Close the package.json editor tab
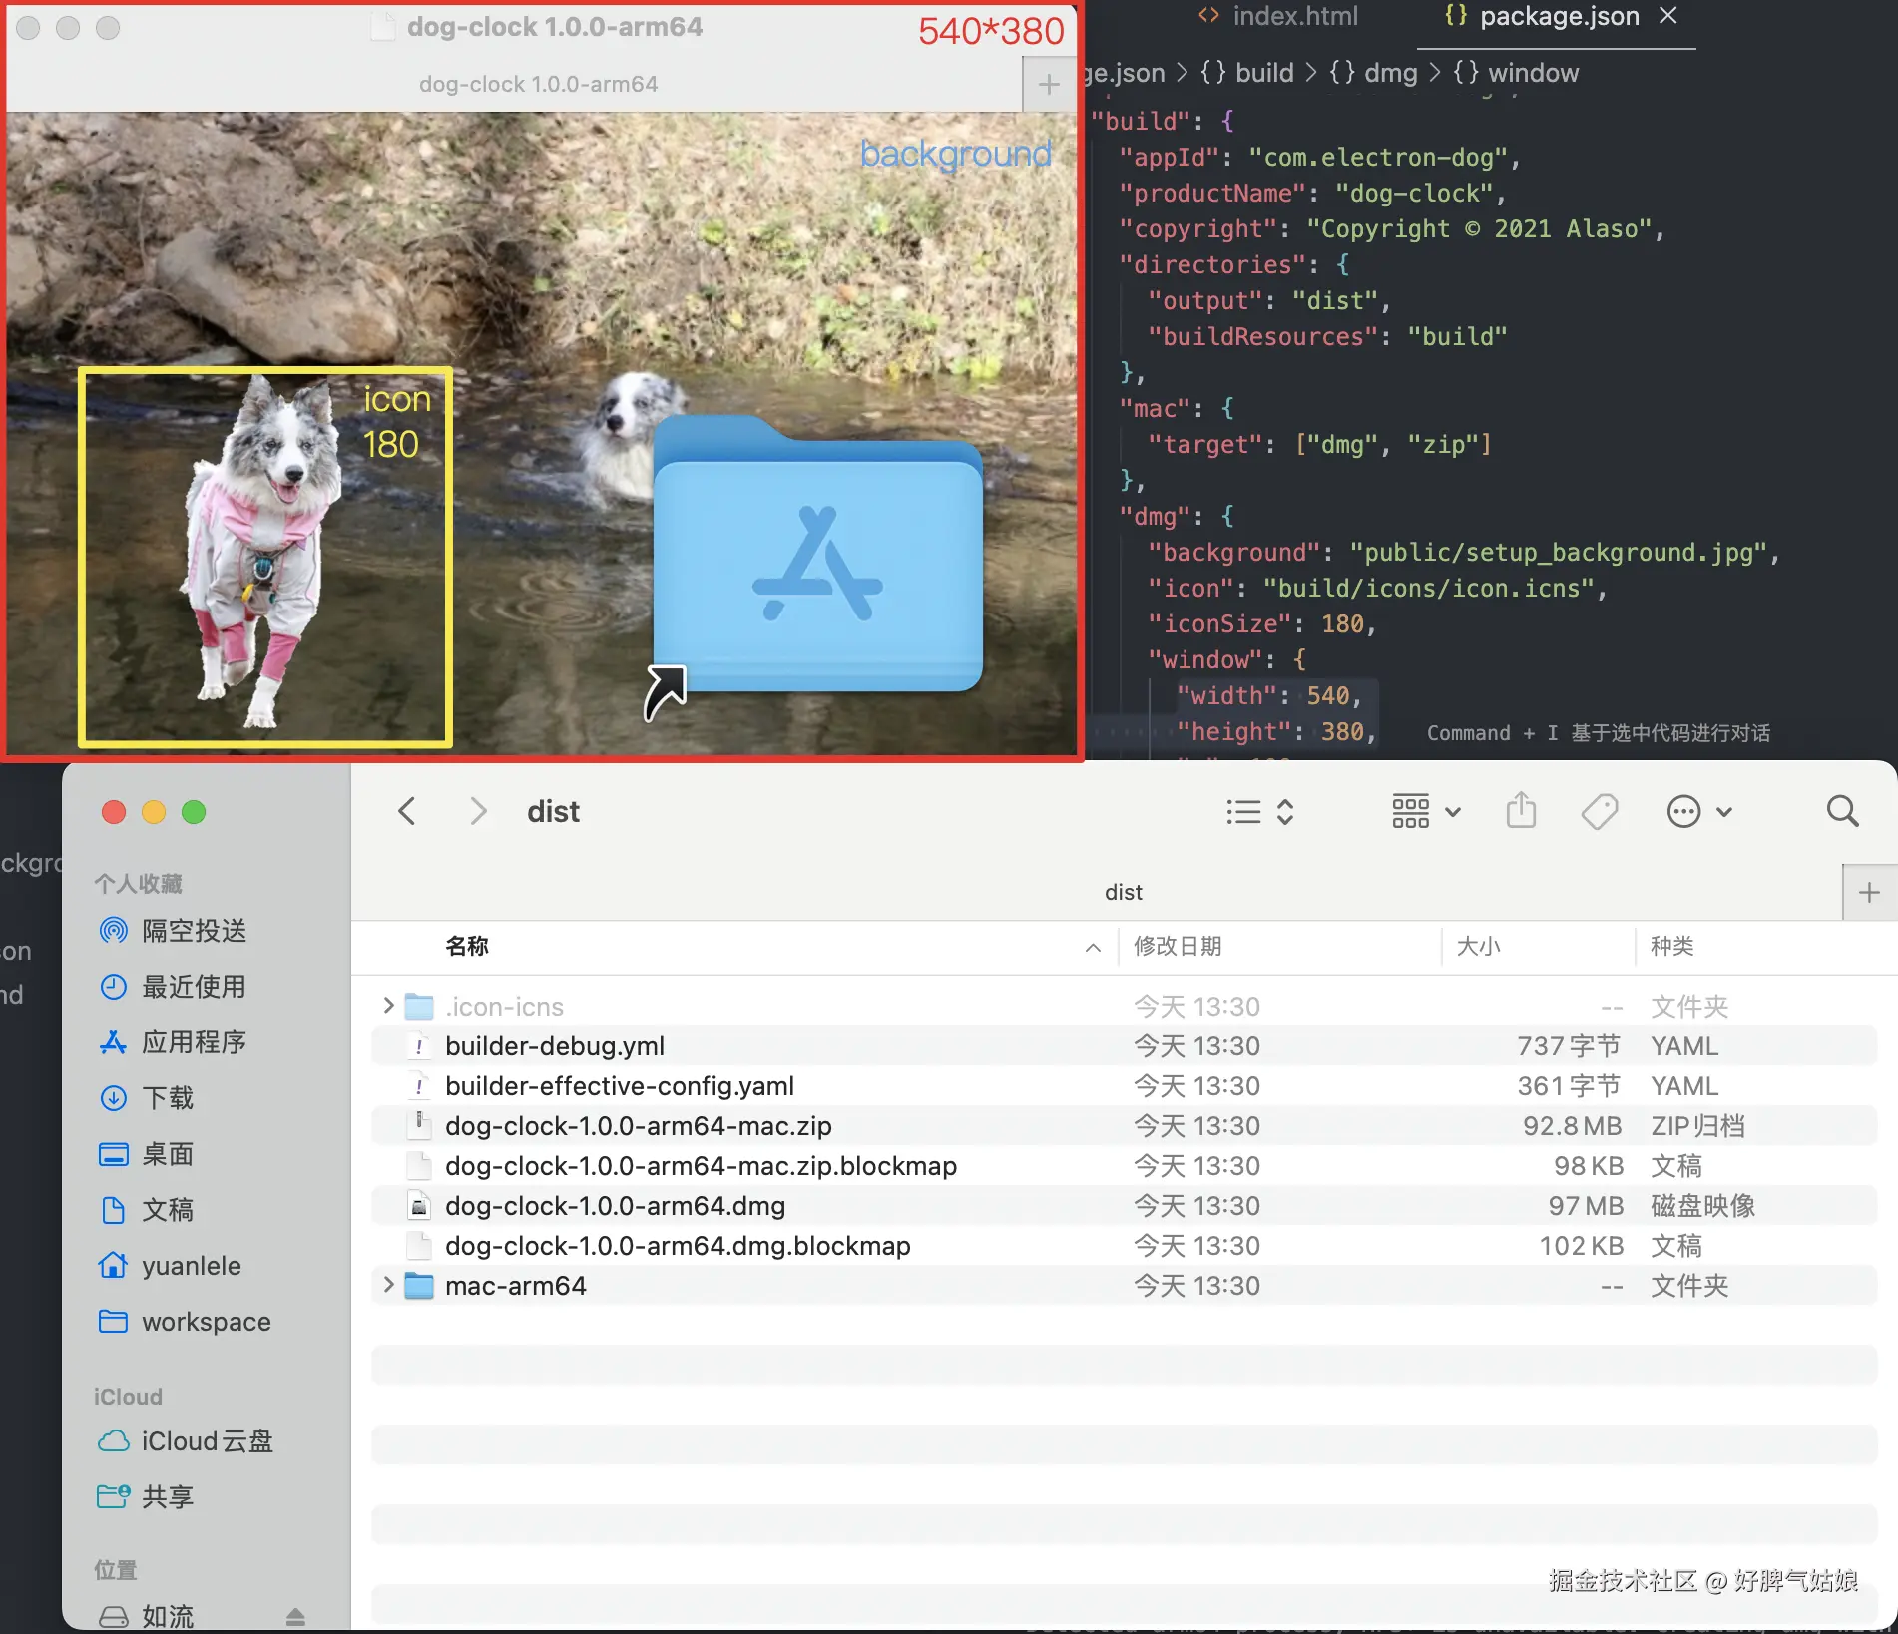The image size is (1898, 1634). click(1668, 15)
